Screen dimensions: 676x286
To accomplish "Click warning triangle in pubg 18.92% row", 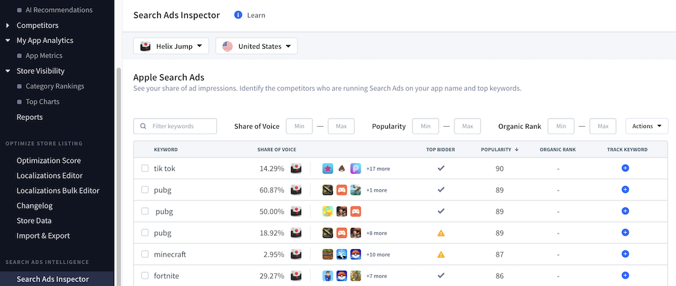I will (441, 233).
